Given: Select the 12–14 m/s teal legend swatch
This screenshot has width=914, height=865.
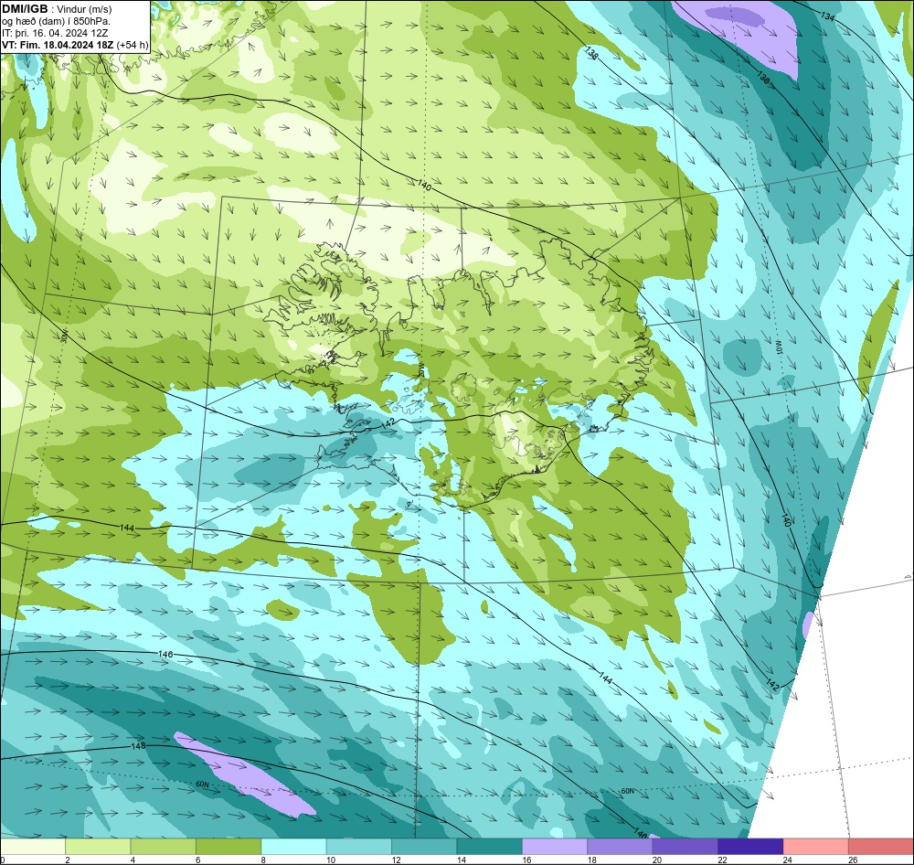Looking at the screenshot, I should pyautogui.click(x=424, y=846).
